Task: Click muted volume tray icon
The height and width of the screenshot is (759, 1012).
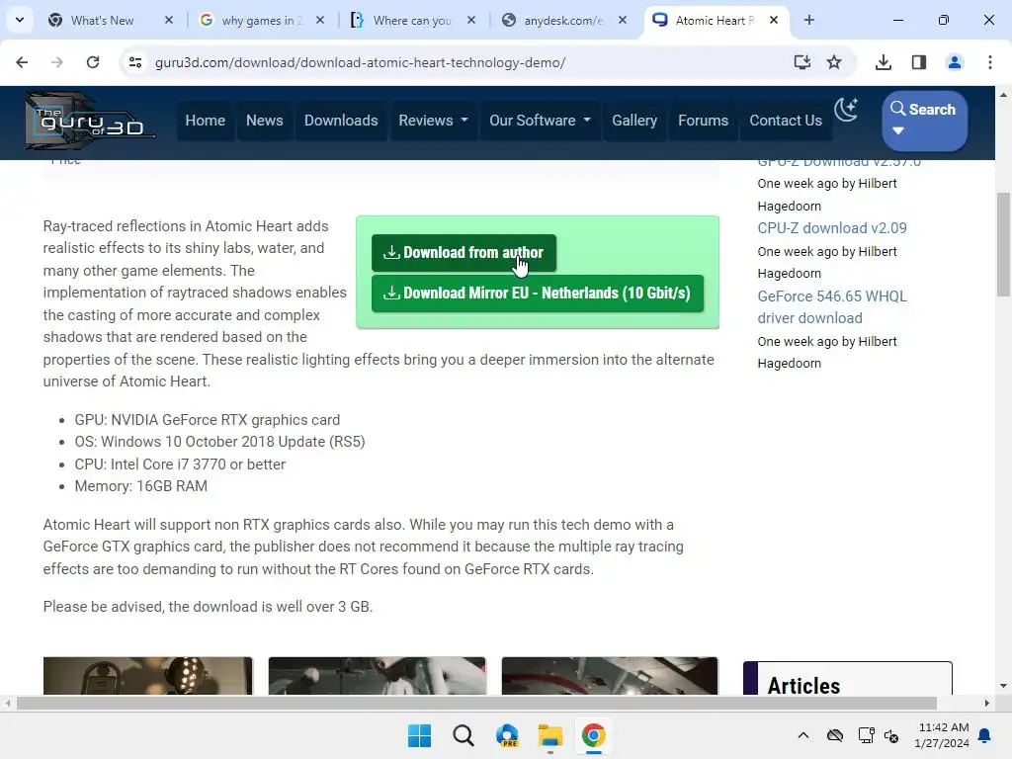Action: pyautogui.click(x=891, y=735)
